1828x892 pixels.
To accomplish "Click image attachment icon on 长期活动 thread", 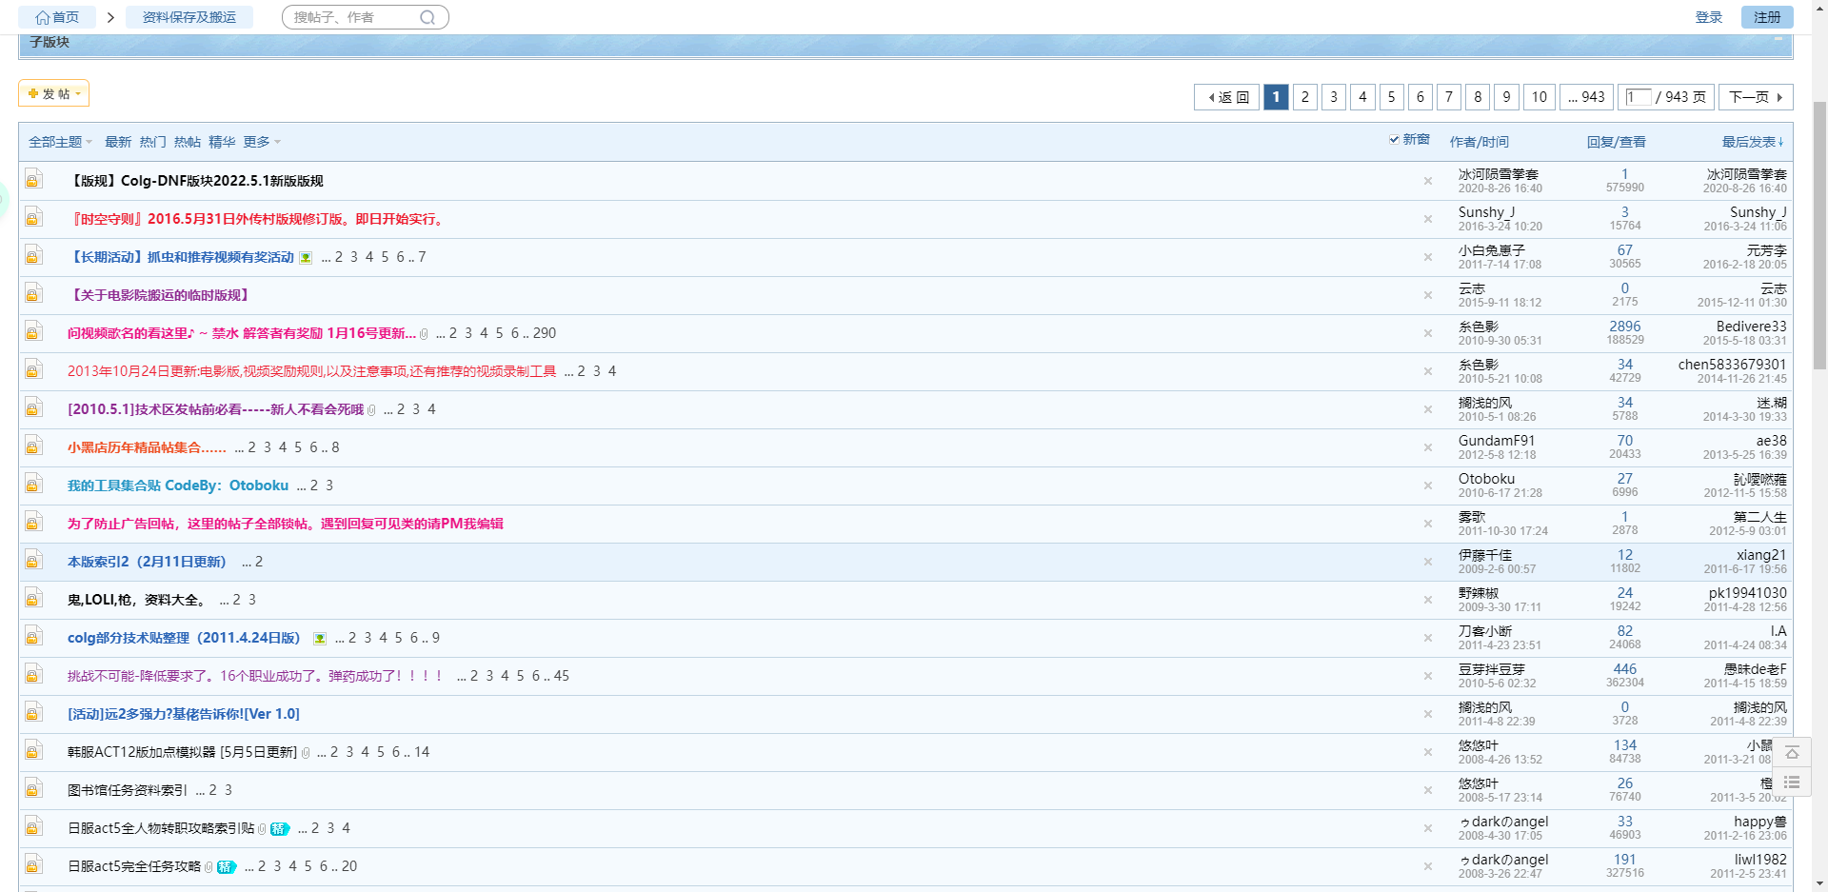I will coord(306,258).
